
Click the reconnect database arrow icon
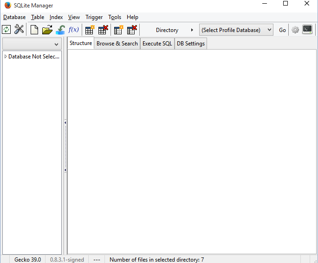pos(60,30)
